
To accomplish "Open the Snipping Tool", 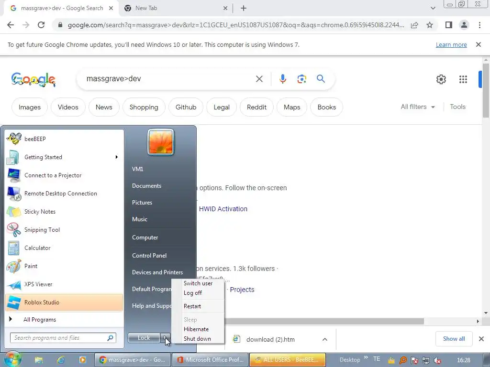I will [x=64, y=230].
